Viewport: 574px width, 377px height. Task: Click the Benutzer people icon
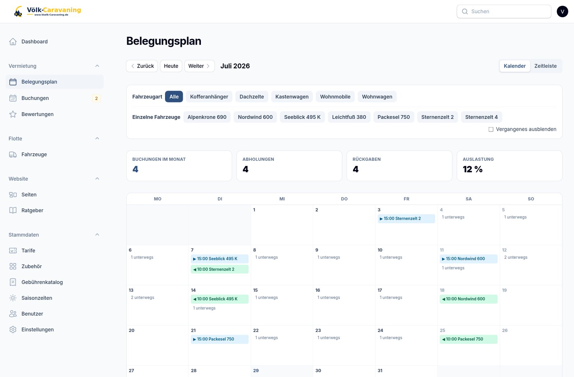click(x=13, y=314)
